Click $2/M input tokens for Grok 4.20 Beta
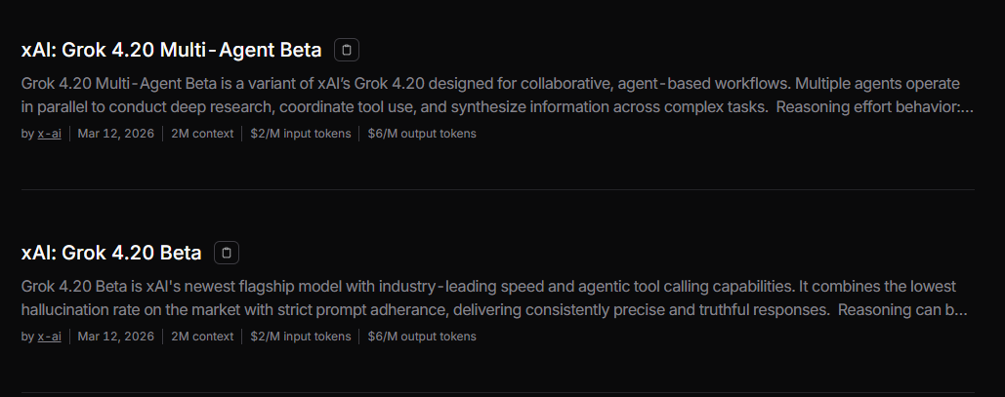This screenshot has height=397, width=1005. pyautogui.click(x=300, y=337)
